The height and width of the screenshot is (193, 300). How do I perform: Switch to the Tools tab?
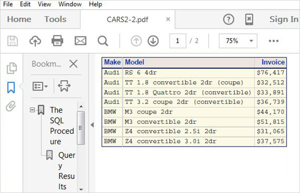[55, 19]
